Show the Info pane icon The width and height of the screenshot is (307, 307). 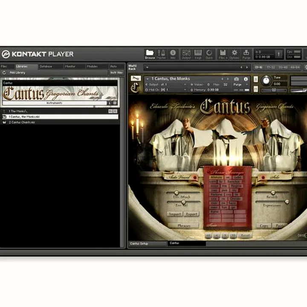pos(173,54)
